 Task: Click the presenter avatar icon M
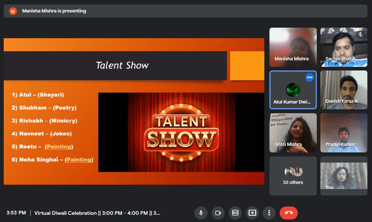pyautogui.click(x=13, y=11)
